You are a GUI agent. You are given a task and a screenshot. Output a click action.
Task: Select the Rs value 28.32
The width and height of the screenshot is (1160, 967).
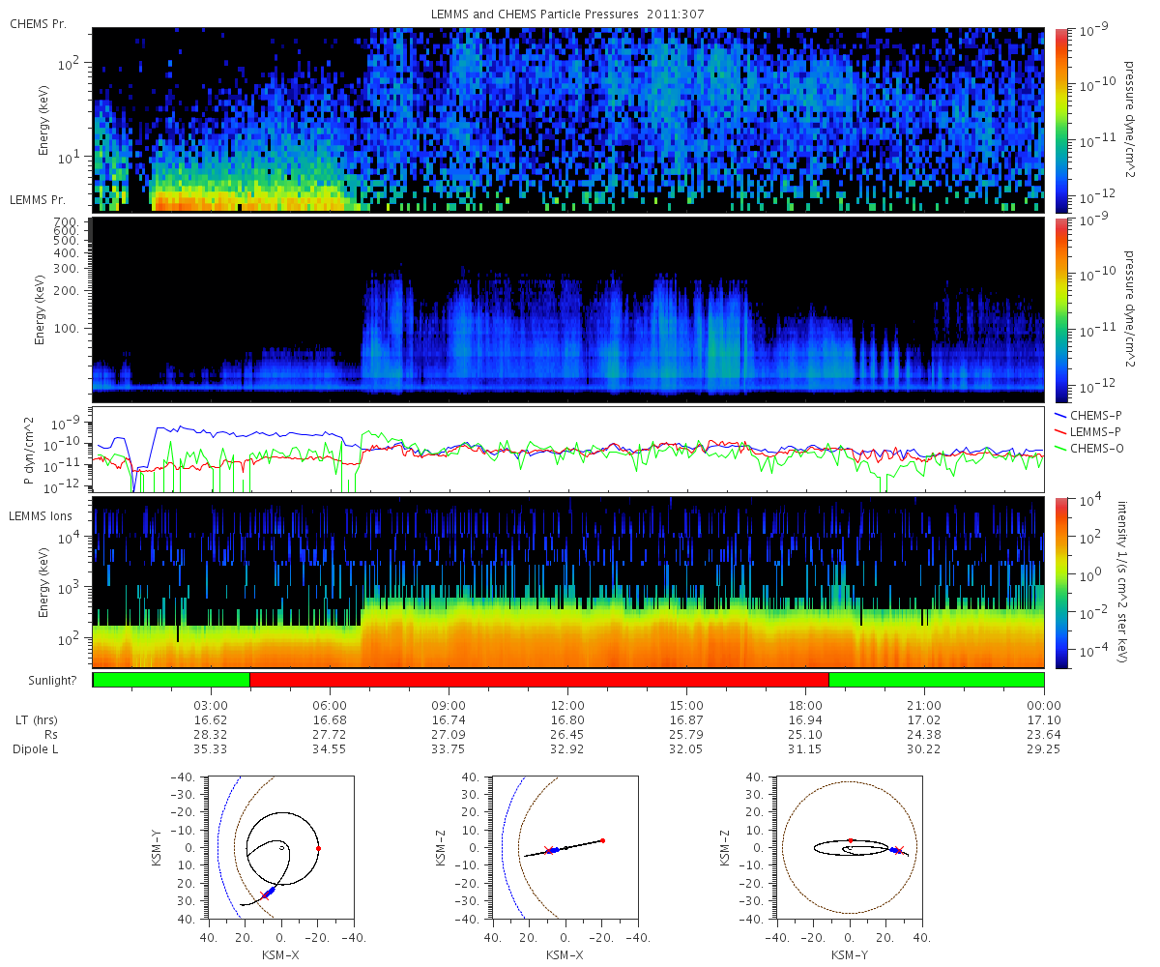[211, 735]
